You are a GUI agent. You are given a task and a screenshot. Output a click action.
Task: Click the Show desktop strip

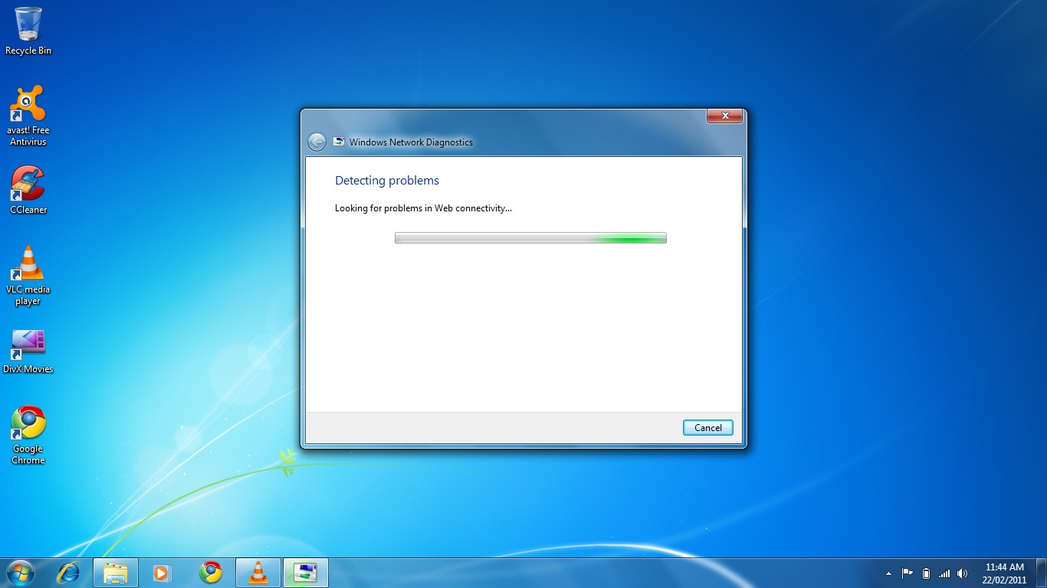click(x=1042, y=573)
